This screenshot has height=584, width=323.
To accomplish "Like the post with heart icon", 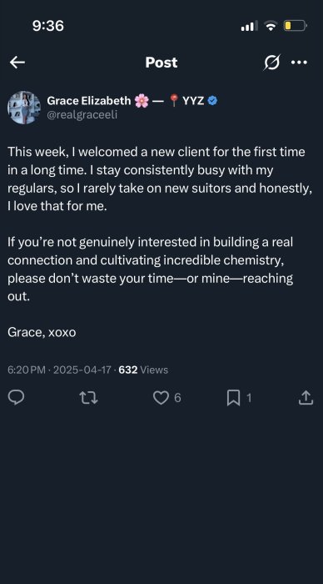I will pos(161,398).
